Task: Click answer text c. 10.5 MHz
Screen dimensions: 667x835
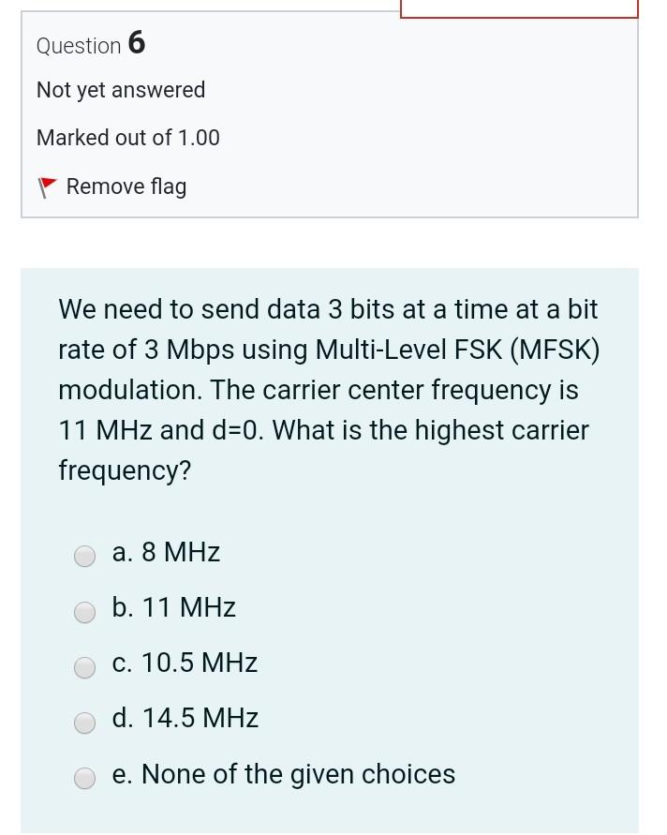Action: [x=184, y=663]
